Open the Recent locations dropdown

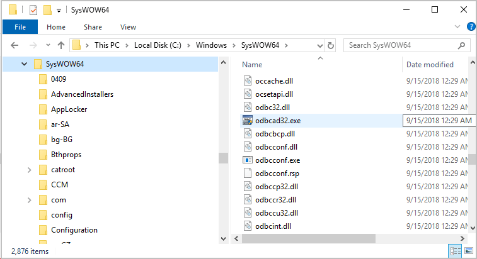[x=48, y=45]
